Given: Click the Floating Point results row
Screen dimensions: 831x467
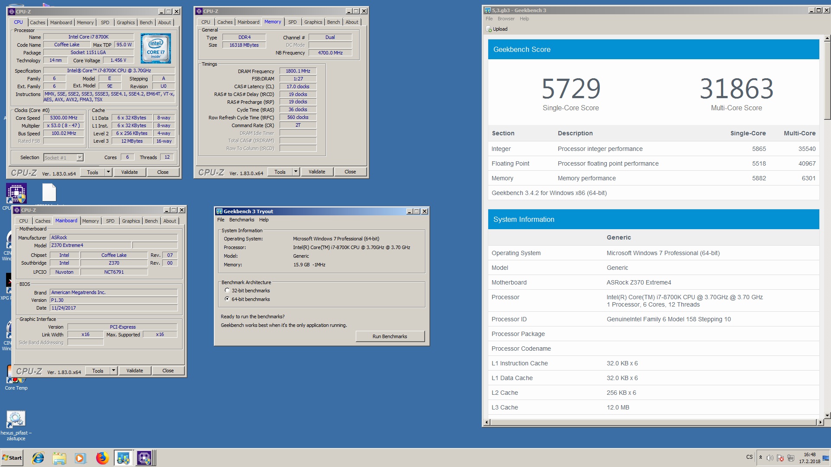Looking at the screenshot, I should [x=654, y=163].
